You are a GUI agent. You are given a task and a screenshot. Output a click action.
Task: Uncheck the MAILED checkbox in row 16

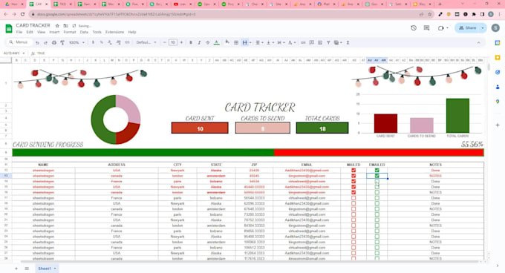[353, 192]
